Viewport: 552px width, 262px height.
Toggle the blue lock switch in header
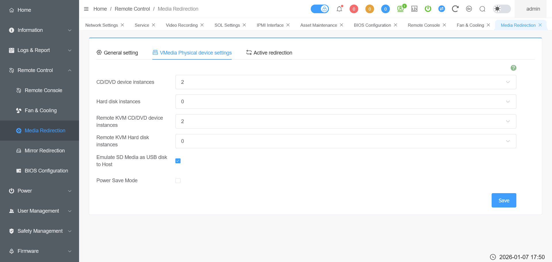(320, 9)
